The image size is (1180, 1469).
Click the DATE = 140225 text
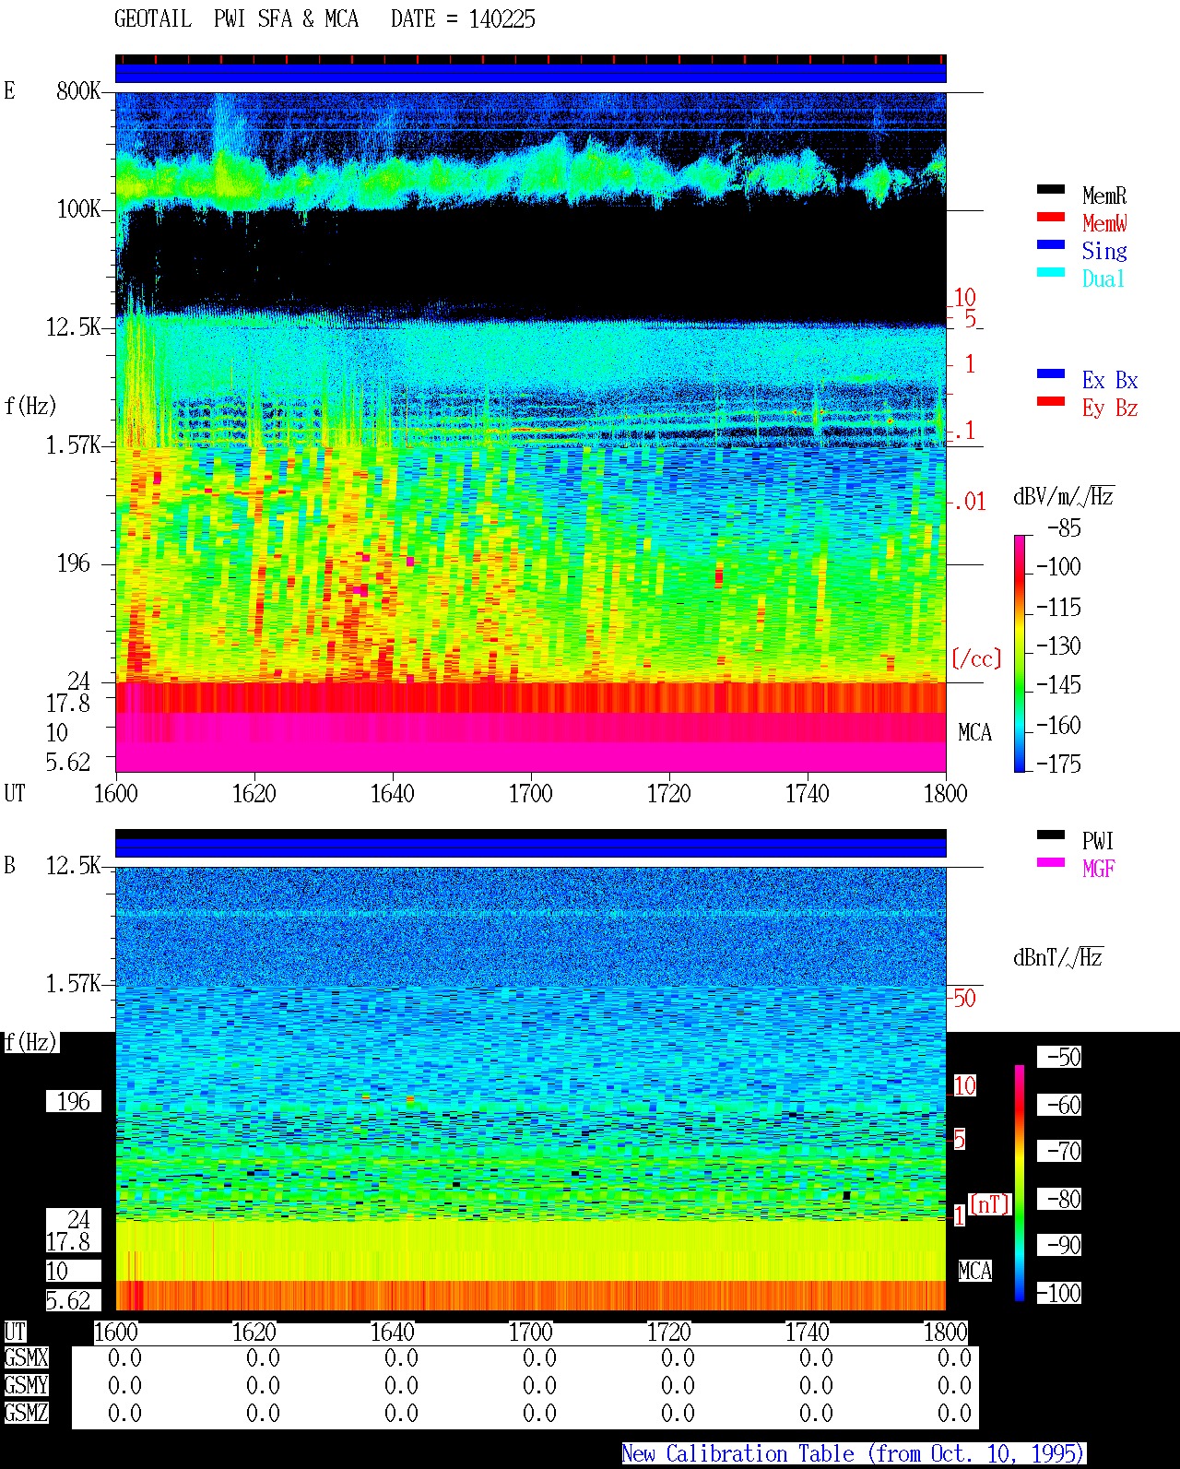click(x=463, y=19)
